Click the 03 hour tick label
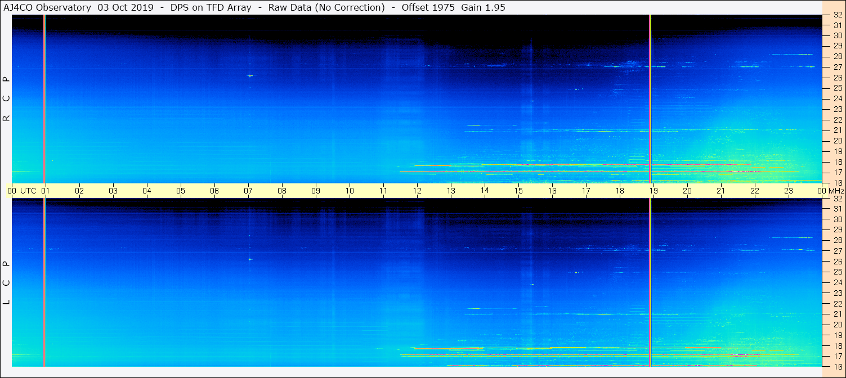This screenshot has height=378, width=846. tap(113, 191)
